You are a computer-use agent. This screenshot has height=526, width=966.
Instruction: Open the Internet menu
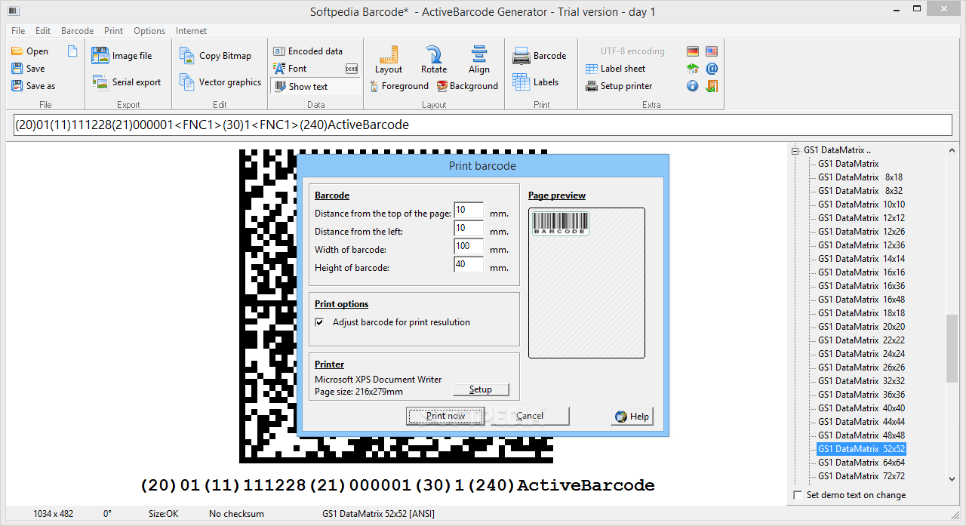[191, 31]
